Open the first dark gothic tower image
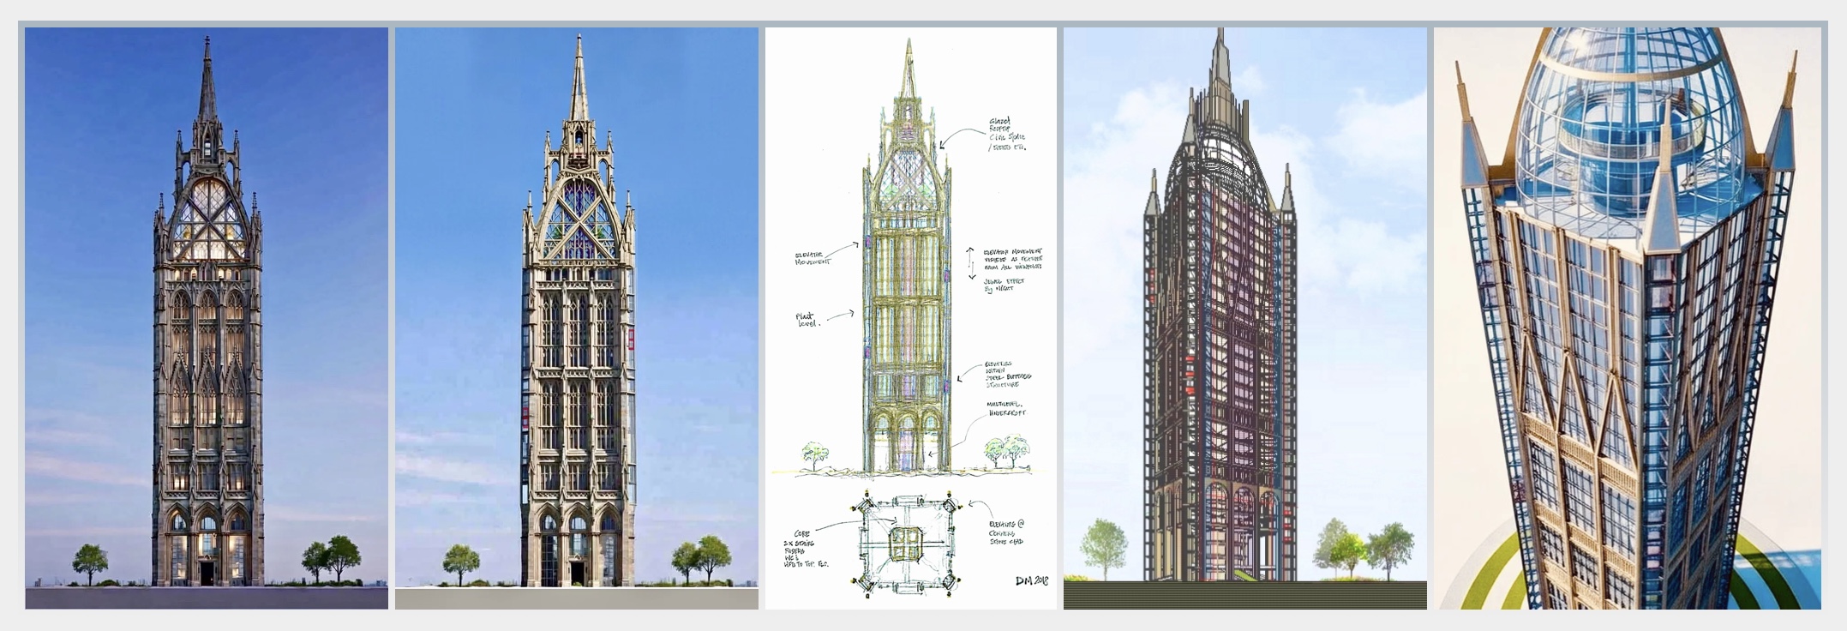Viewport: 1847px width, 631px height. tap(206, 317)
